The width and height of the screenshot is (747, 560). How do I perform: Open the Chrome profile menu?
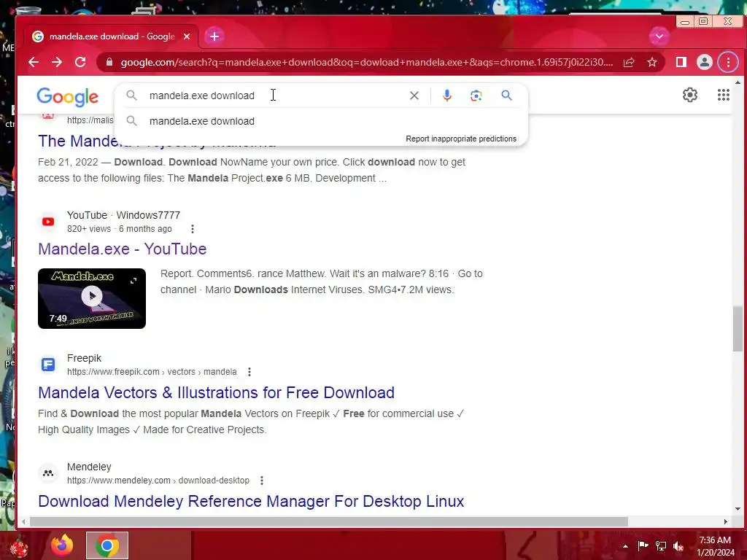704,62
